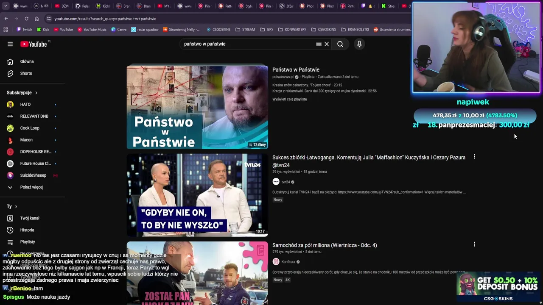Expand the Subskrypcje section chevron
Viewport: 543px width, 305px height.
36,93
